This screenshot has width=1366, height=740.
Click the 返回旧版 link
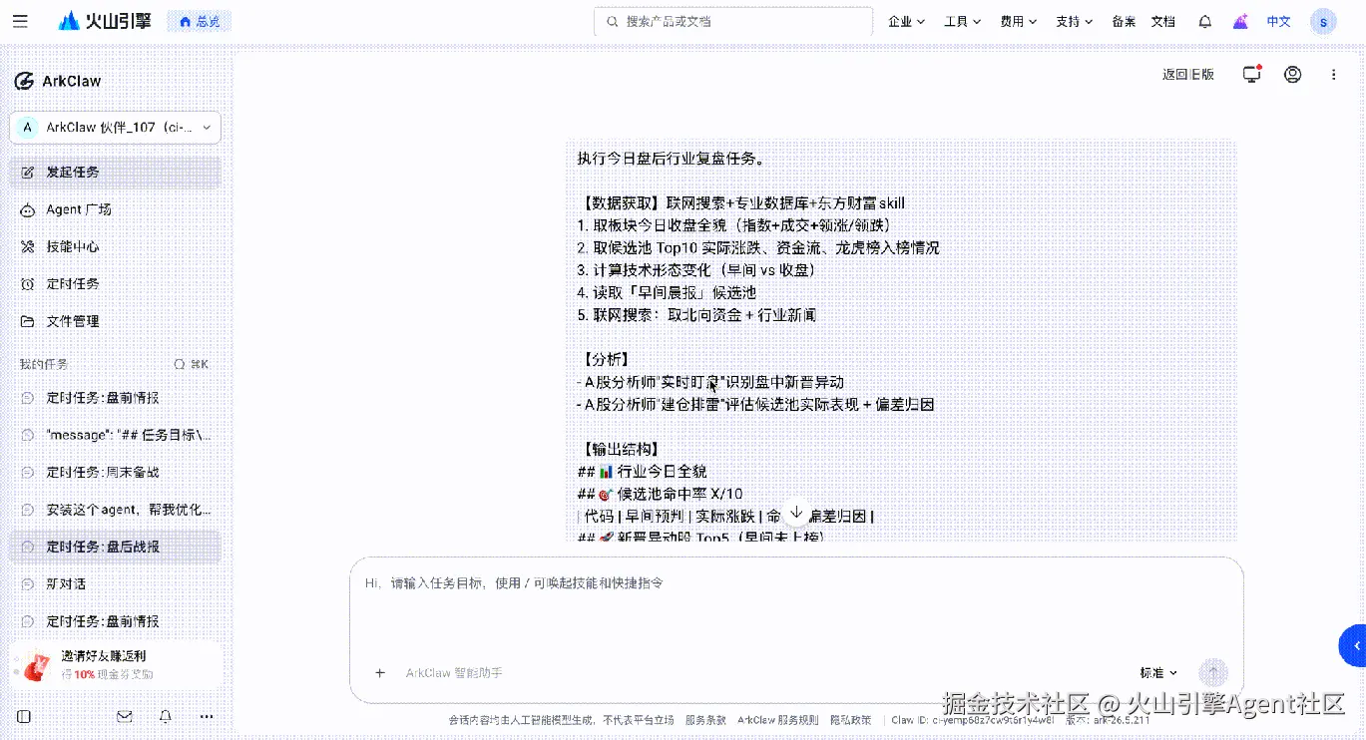1188,74
